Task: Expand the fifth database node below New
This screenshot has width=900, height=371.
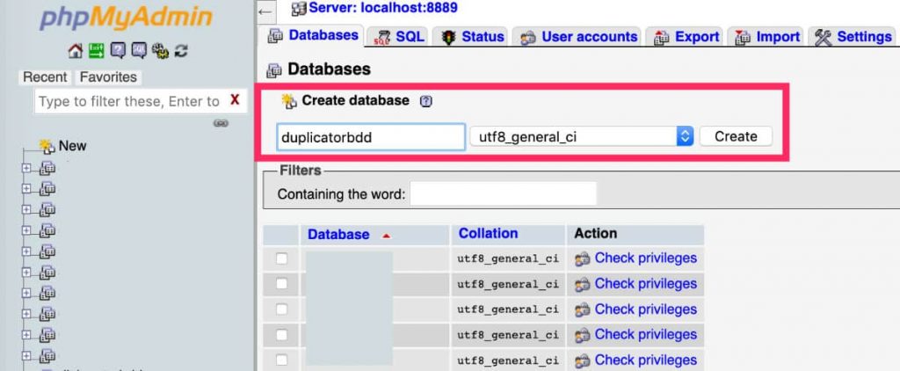Action: pyautogui.click(x=26, y=251)
